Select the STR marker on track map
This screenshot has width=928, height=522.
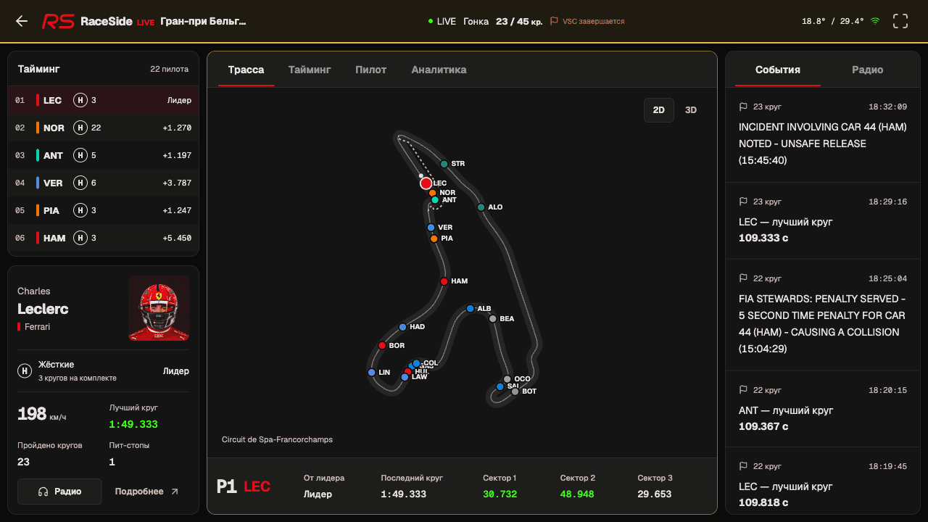coord(444,164)
